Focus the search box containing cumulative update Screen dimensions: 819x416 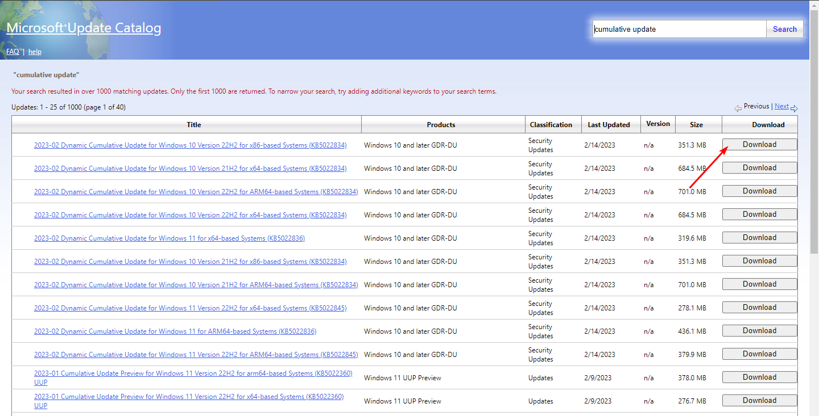(679, 29)
